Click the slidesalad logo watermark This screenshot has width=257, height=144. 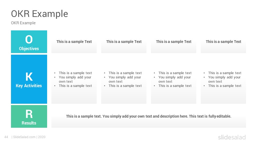tap(232, 137)
